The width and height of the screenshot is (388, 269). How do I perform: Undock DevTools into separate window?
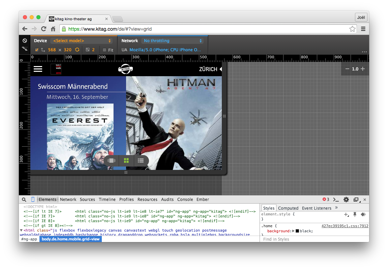pyautogui.click(x=356, y=200)
